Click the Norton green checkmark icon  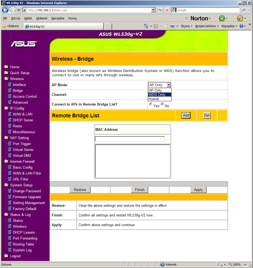[x=222, y=18]
